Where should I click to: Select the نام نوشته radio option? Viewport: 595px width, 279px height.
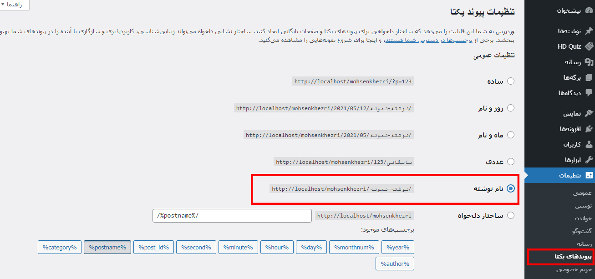tap(511, 188)
